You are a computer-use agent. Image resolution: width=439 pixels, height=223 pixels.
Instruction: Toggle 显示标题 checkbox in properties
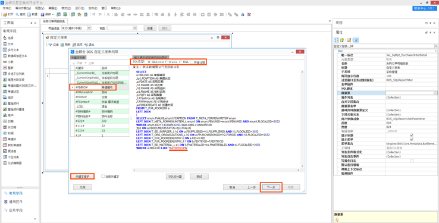[412, 135]
